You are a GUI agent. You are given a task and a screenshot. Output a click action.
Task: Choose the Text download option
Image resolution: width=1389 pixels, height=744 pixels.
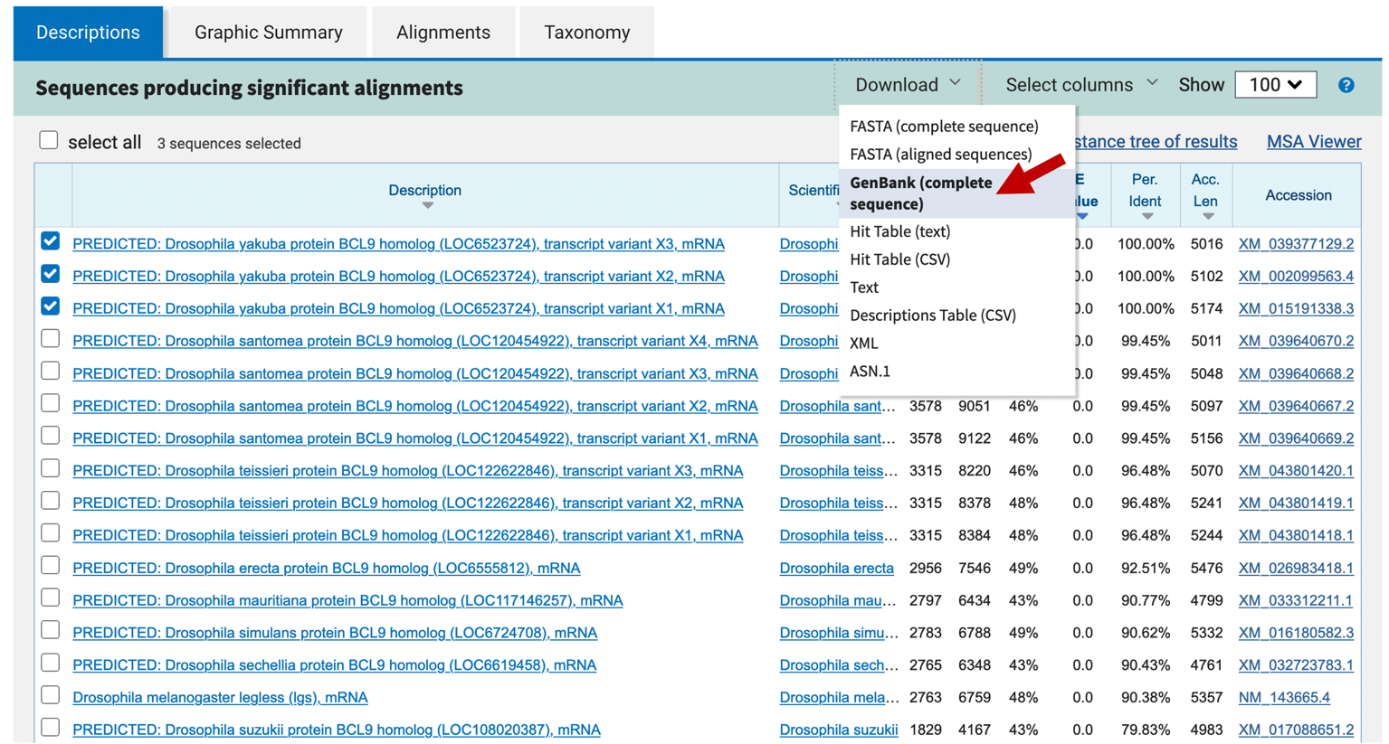point(864,287)
